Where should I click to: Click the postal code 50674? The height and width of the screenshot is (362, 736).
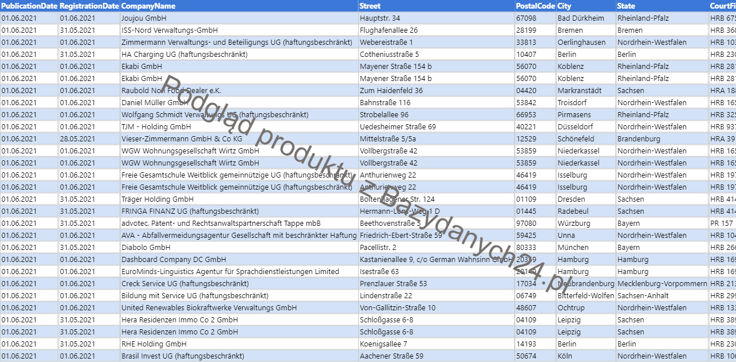point(535,356)
